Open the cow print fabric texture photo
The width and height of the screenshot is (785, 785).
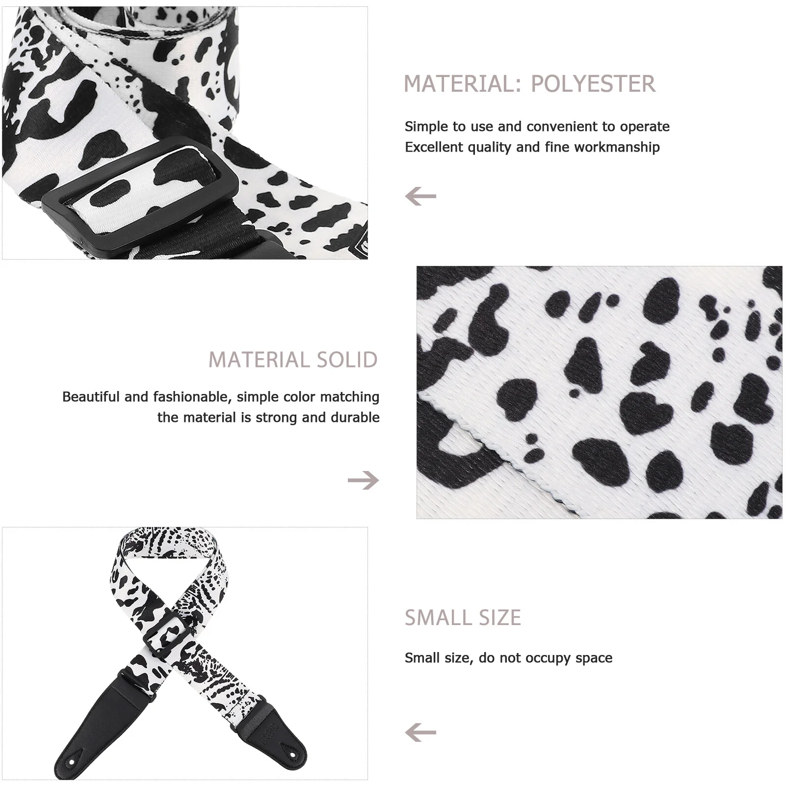(x=599, y=392)
